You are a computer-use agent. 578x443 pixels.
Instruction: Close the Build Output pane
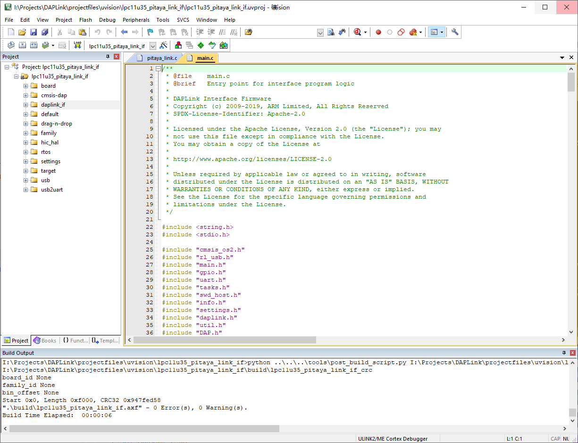(573, 353)
